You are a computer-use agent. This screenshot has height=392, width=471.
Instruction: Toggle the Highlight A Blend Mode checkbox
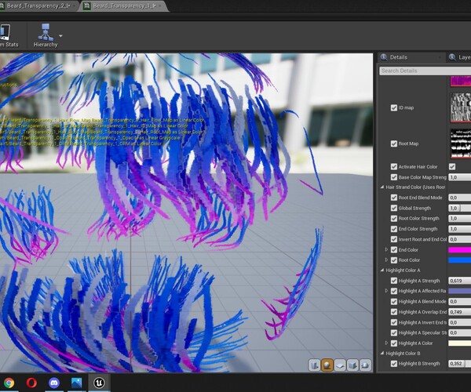coord(394,301)
